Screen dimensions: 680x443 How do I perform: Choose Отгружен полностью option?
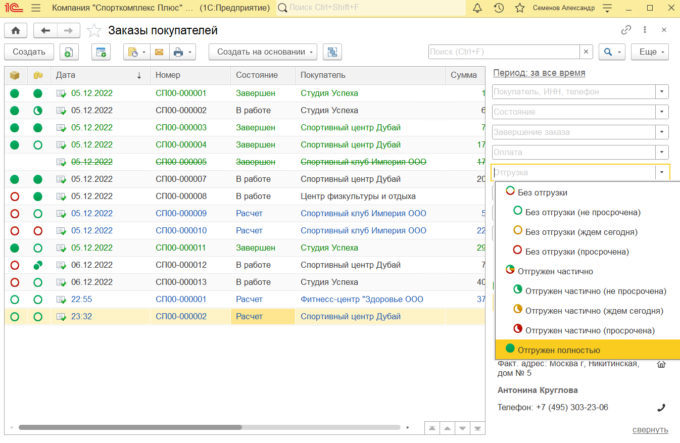tap(588, 350)
